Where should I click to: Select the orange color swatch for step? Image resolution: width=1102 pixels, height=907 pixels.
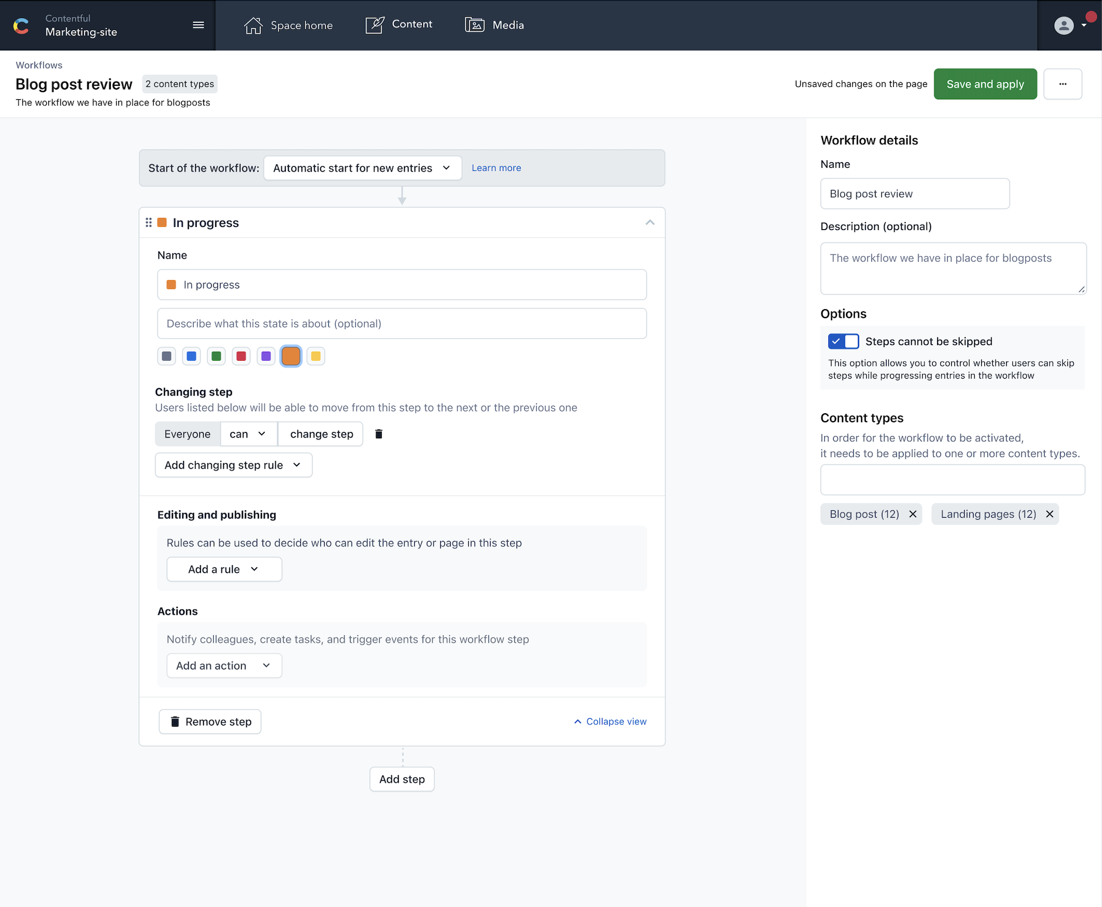[290, 356]
